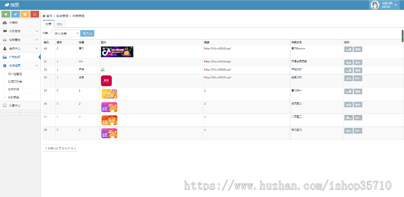This screenshot has height=197, width=404.
Task: Click the orange cat thumbnail in row 37
Action: [x=109, y=120]
